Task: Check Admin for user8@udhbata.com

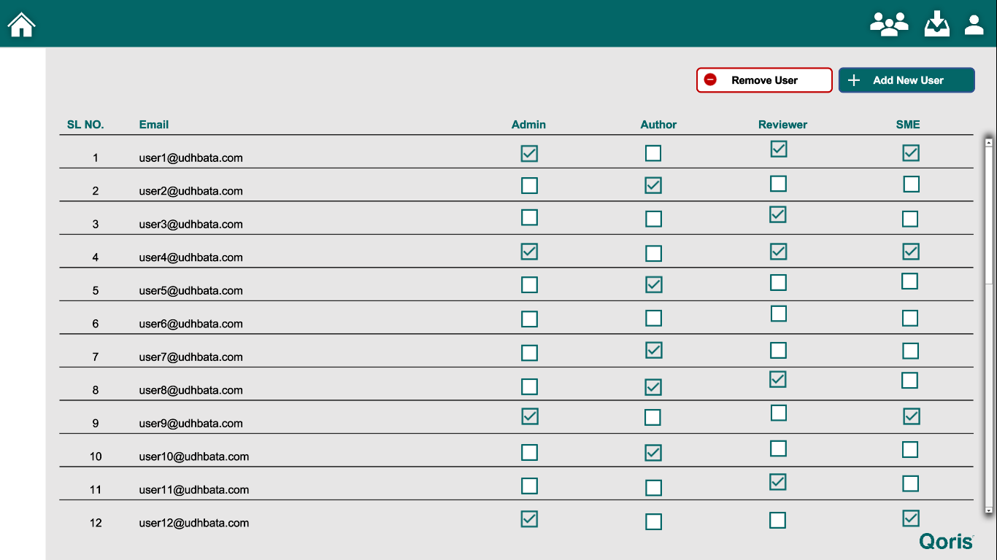Action: point(529,386)
